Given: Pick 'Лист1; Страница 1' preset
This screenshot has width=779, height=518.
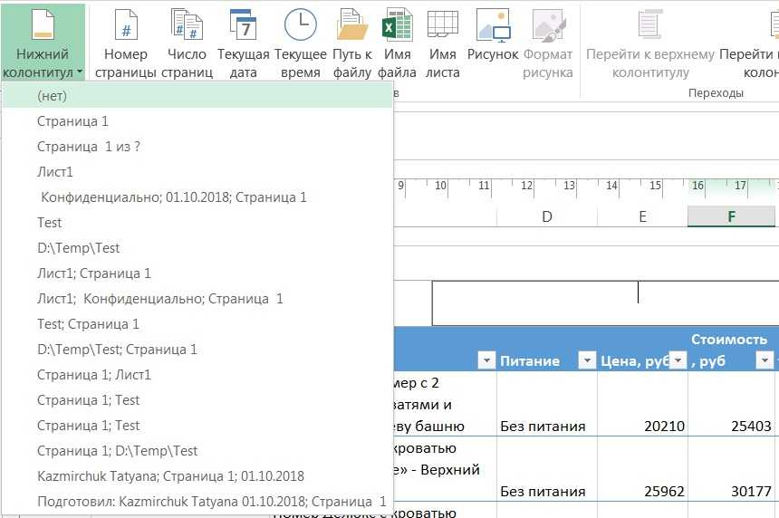Looking at the screenshot, I should tap(197, 273).
